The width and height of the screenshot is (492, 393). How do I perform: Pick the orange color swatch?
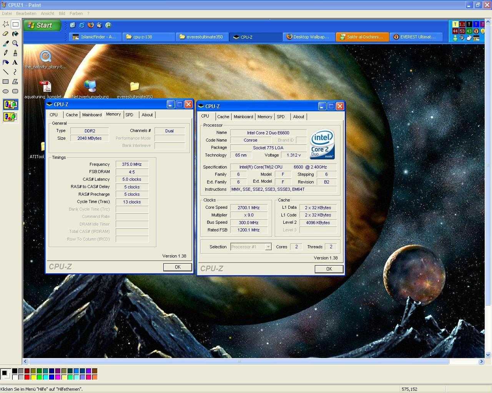point(95,377)
